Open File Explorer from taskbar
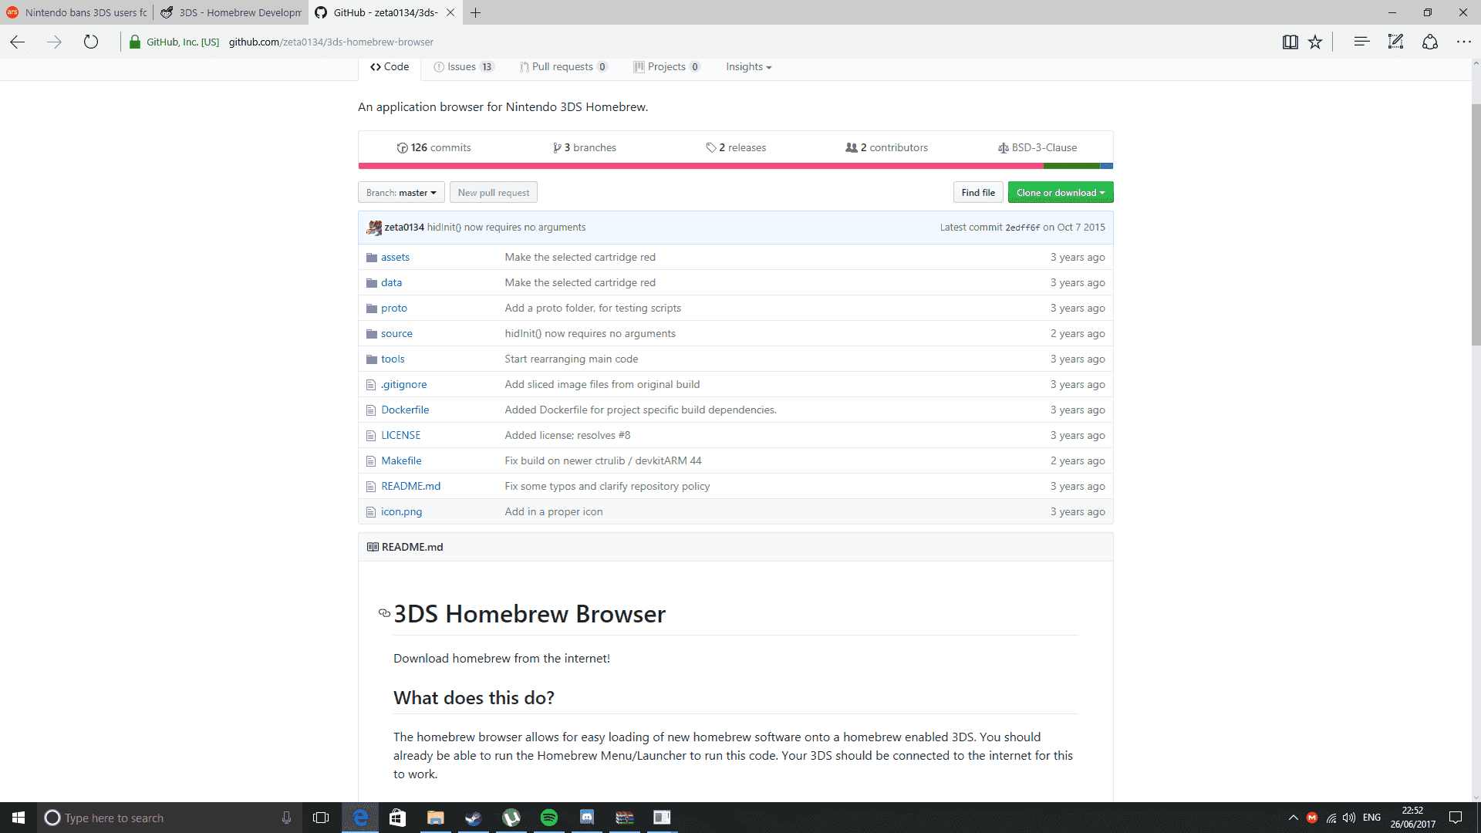Viewport: 1481px width, 833px height. pyautogui.click(x=436, y=818)
